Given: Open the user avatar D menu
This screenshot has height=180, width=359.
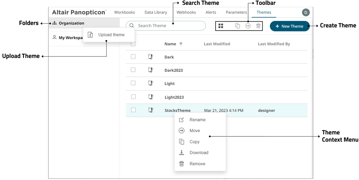Looking at the screenshot, I should 306,13.
